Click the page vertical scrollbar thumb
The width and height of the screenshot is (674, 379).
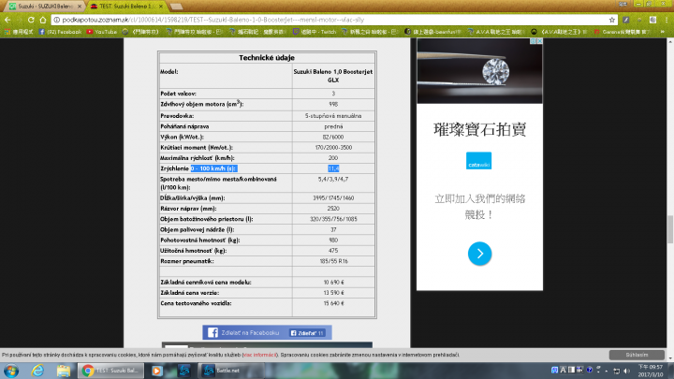pos(669,228)
